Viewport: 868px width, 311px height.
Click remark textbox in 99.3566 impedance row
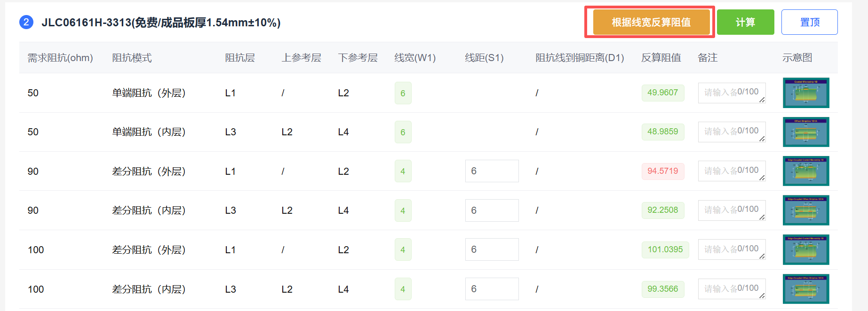[731, 289]
